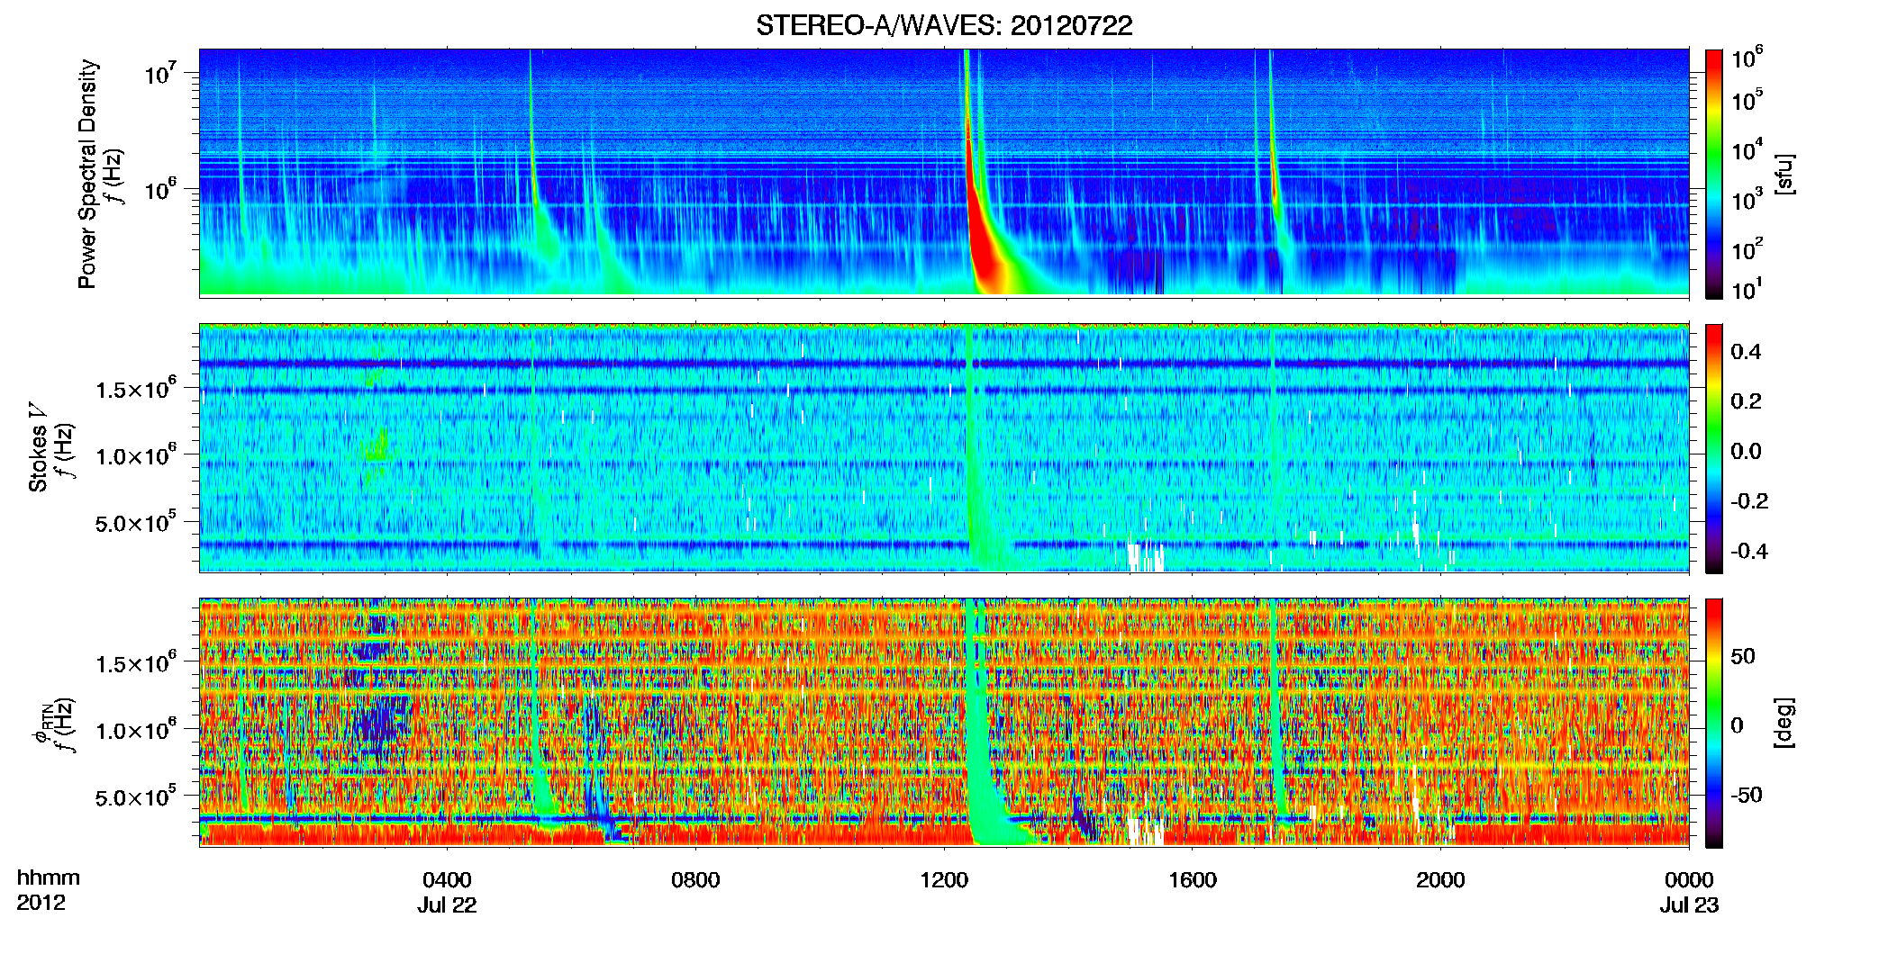Click the 10^3 label on sfu color bar
This screenshot has width=1888, height=972.
point(1747,198)
